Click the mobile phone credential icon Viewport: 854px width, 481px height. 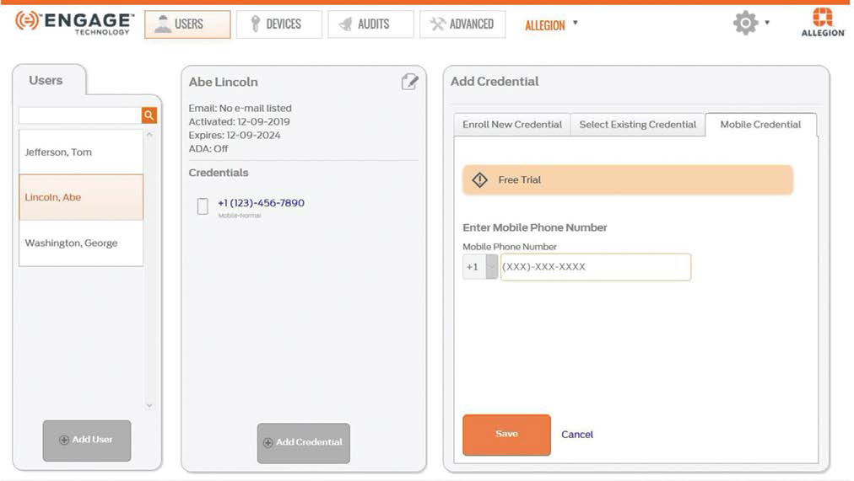click(x=203, y=206)
